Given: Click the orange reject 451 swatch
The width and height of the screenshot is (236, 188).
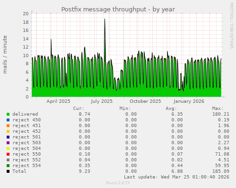Looking at the screenshot, I should 8,126.
